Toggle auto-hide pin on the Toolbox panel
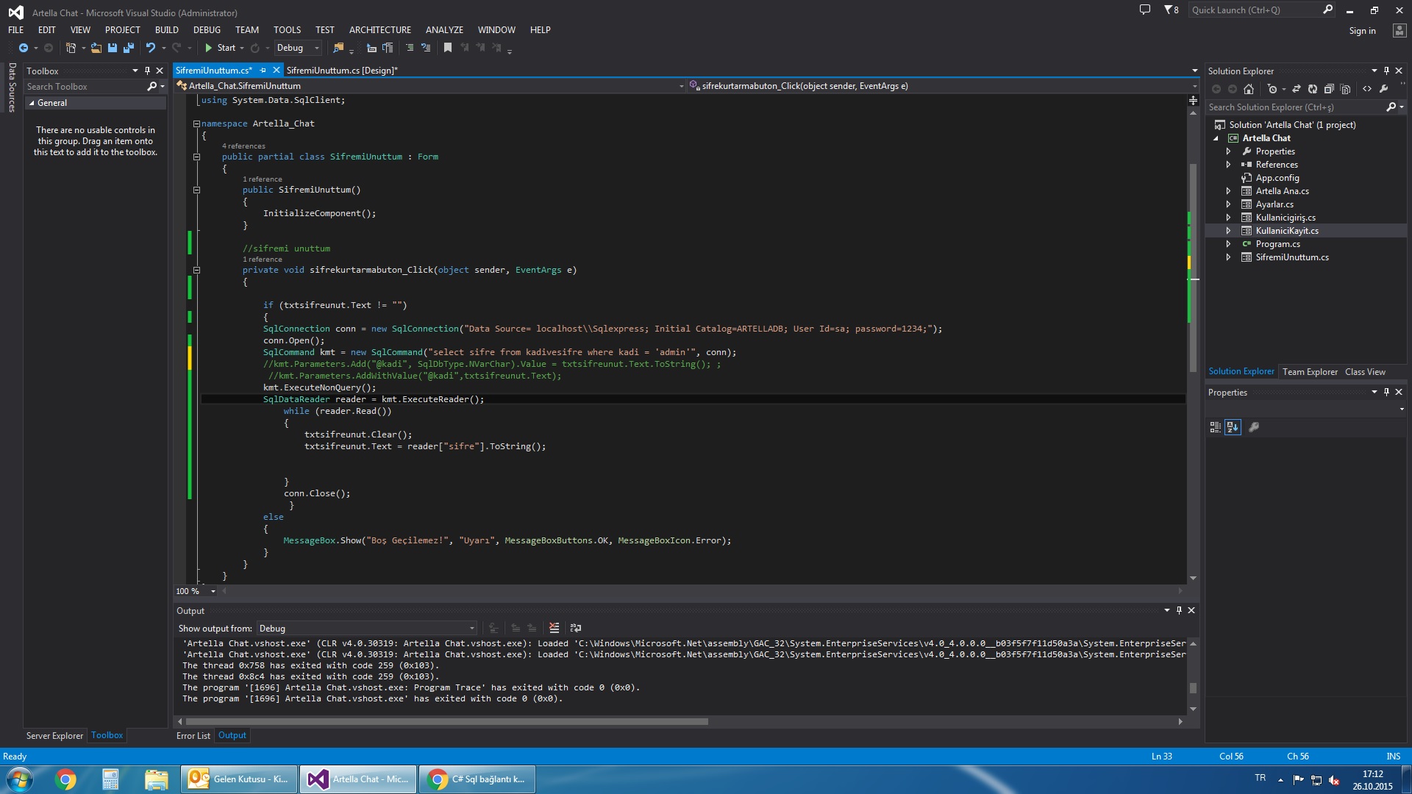 pyautogui.click(x=147, y=71)
